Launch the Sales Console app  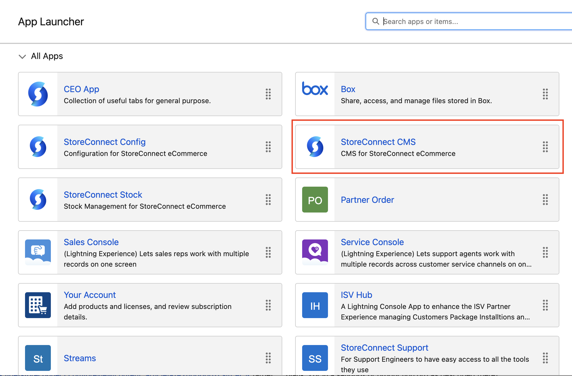point(91,242)
